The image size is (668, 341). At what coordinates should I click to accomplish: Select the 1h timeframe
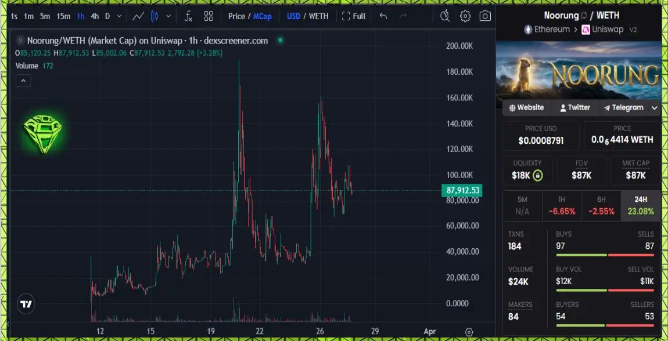pos(81,17)
